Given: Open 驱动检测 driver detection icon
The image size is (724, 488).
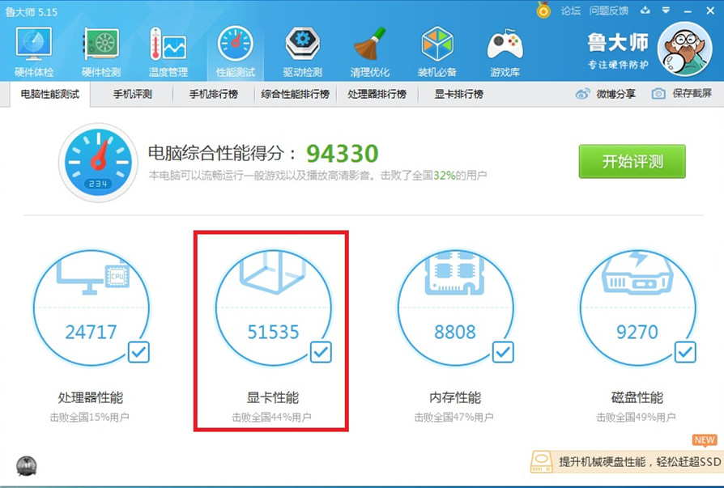Looking at the screenshot, I should pyautogui.click(x=302, y=45).
